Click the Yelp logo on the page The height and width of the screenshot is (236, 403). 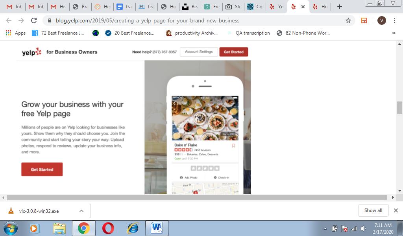pos(31,52)
